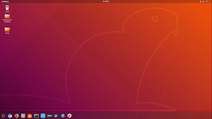Click the network status icon
Image resolution: width=212 pixels, height=119 pixels.
(201, 1)
